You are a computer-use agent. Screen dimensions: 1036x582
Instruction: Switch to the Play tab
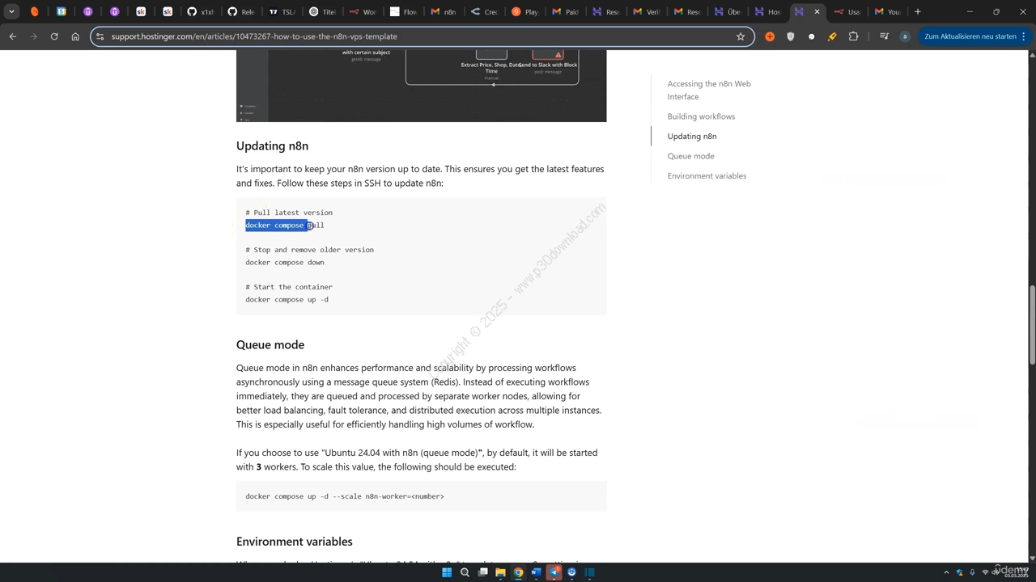click(524, 11)
